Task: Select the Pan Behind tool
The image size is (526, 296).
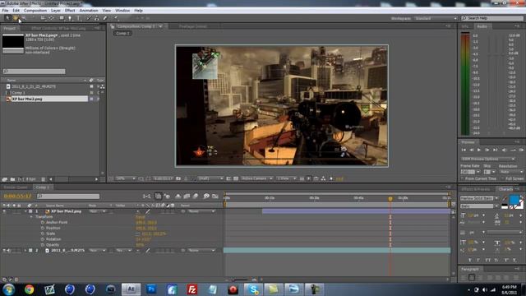Action: click(51, 18)
